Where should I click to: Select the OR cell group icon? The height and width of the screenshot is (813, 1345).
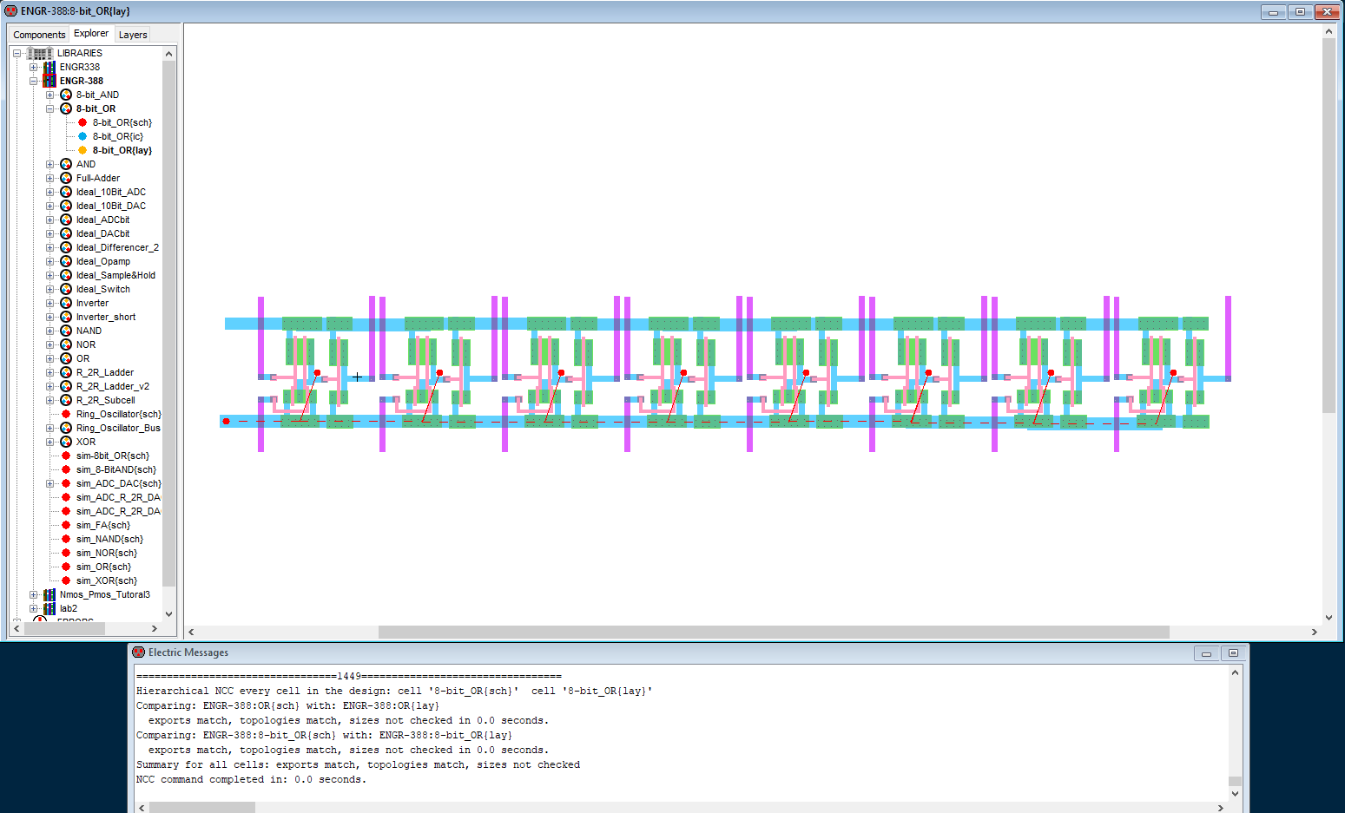[66, 358]
